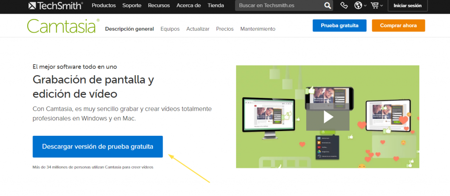The height and width of the screenshot is (196, 450).
Task: Click the Grabación de pantalla heading
Action: tap(93, 87)
